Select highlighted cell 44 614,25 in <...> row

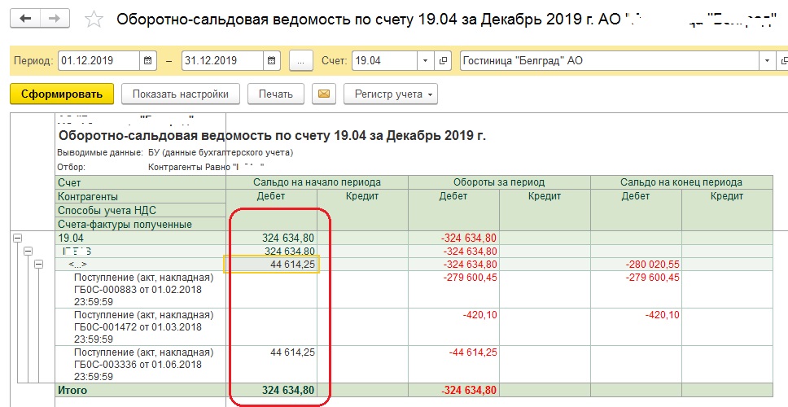(x=271, y=265)
